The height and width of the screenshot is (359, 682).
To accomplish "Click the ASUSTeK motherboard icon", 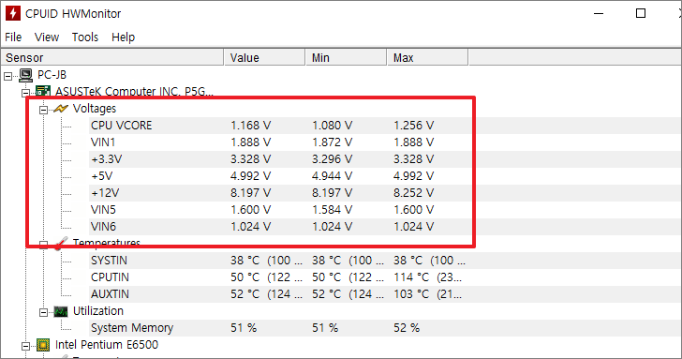I will [43, 91].
